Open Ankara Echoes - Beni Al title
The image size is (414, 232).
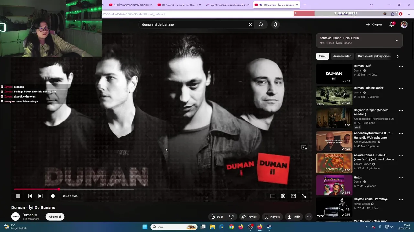(x=375, y=157)
